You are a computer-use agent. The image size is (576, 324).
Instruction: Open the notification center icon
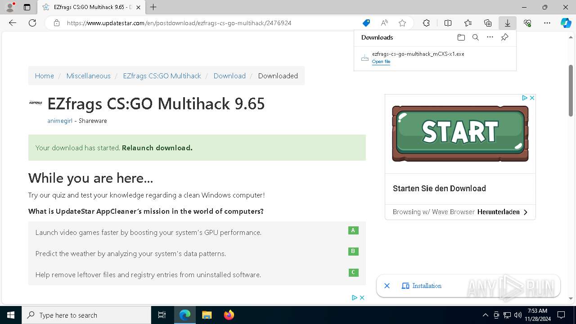pos(561,315)
